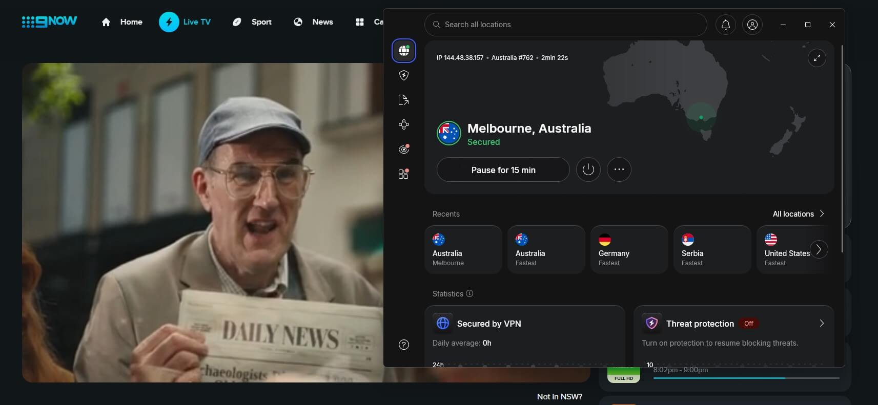Viewport: 878px width, 405px height.
Task: Connect to recent Australia Fastest
Action: [x=546, y=250]
